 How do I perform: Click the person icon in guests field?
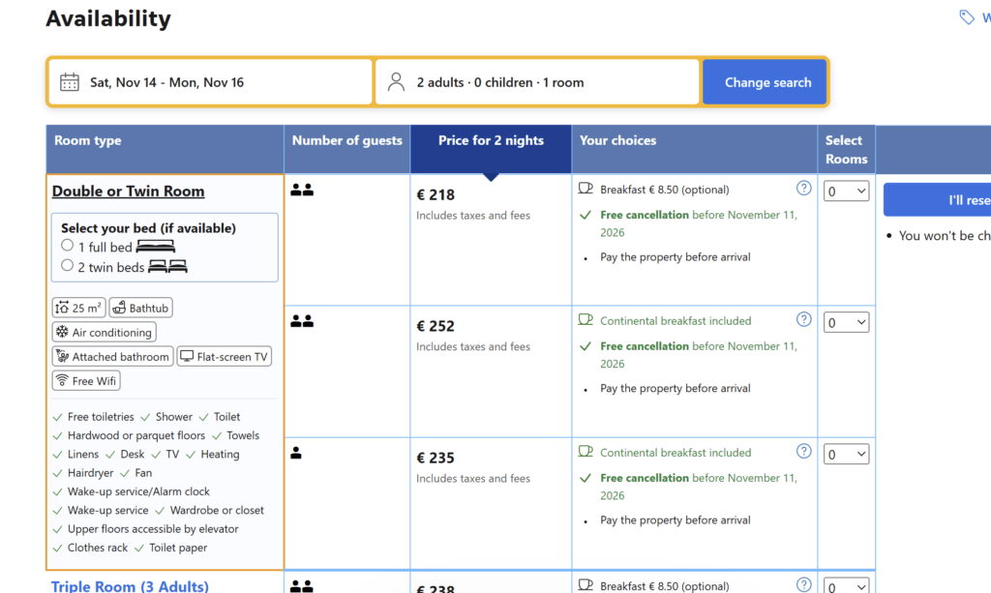[396, 82]
